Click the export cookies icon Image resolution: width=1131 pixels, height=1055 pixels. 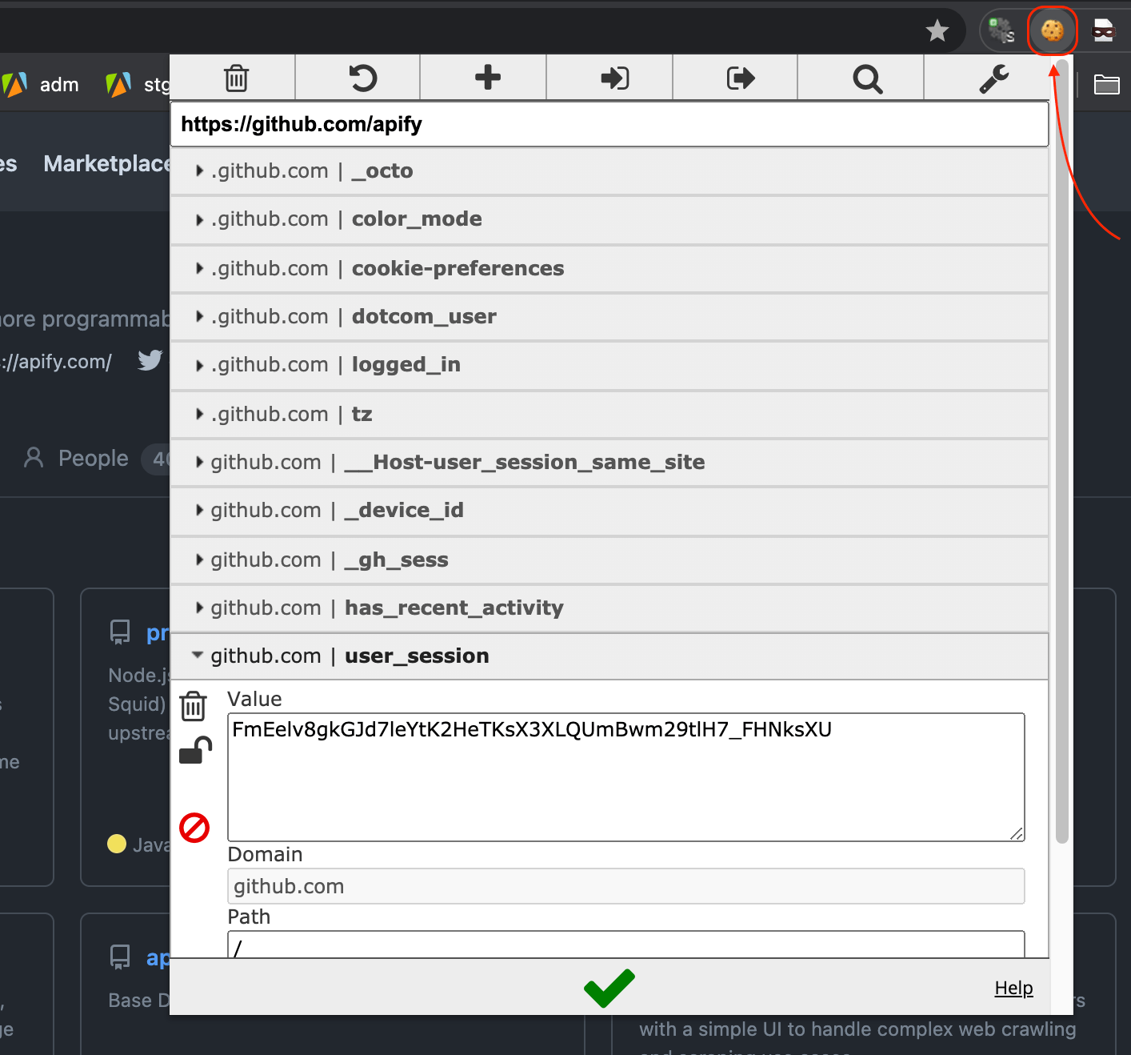[x=740, y=78]
